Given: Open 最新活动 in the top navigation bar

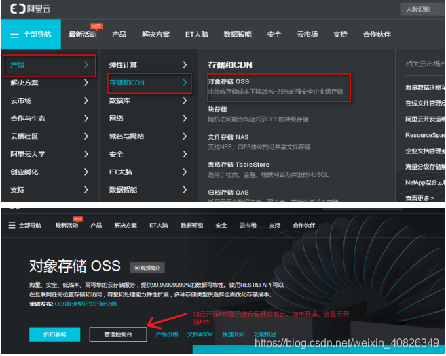Looking at the screenshot, I should click(x=83, y=35).
